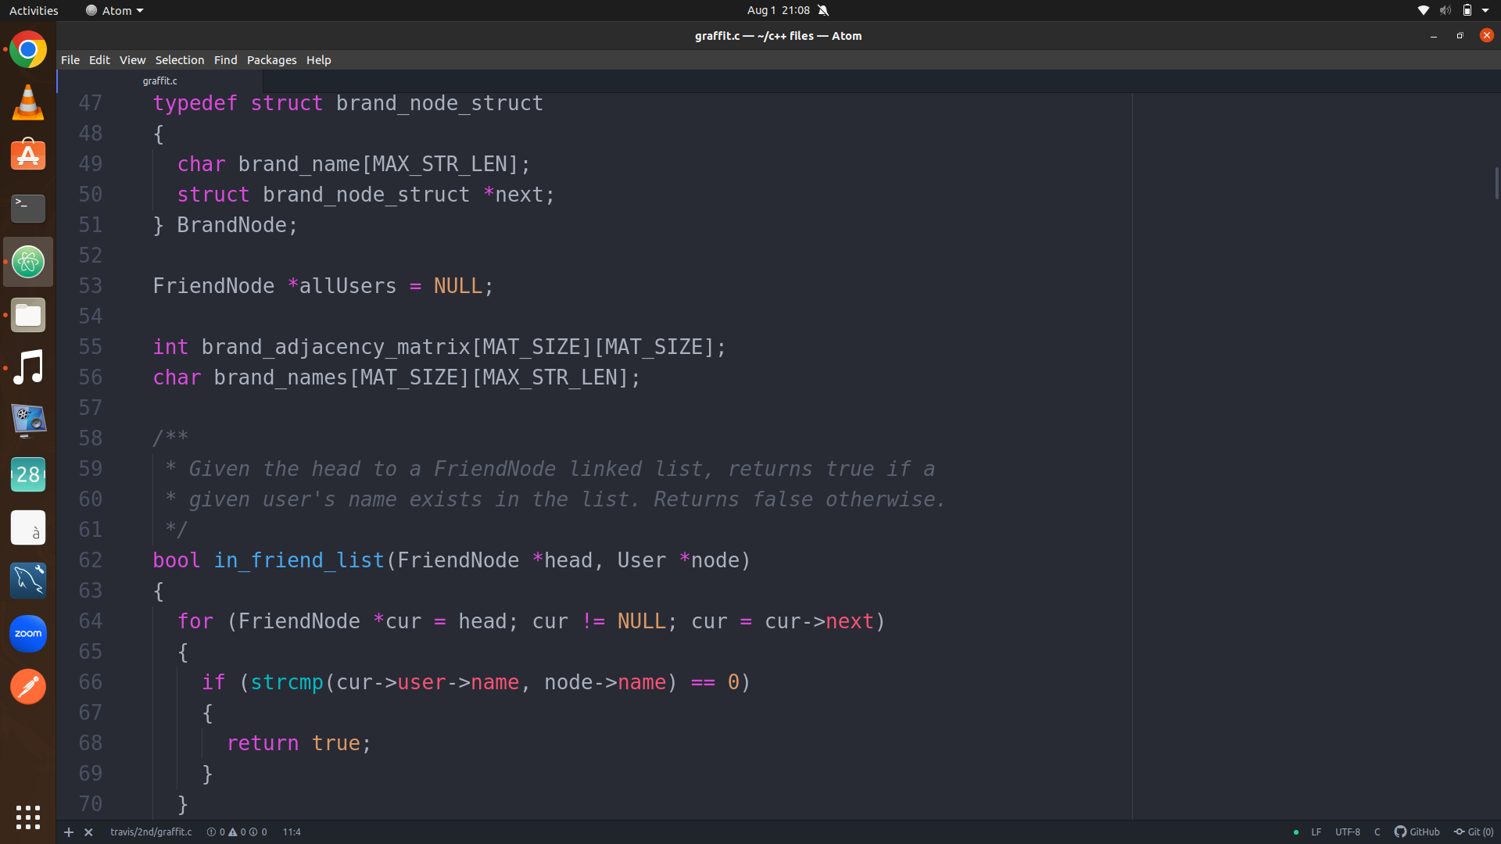The image size is (1501, 844).
Task: Click linter error count indicator
Action: pyautogui.click(x=217, y=832)
